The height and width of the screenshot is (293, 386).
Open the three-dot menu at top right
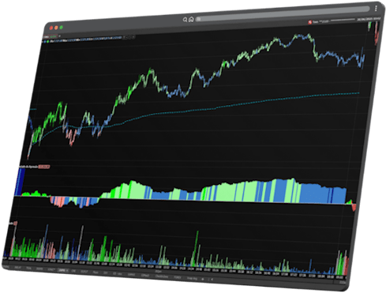click(x=376, y=9)
